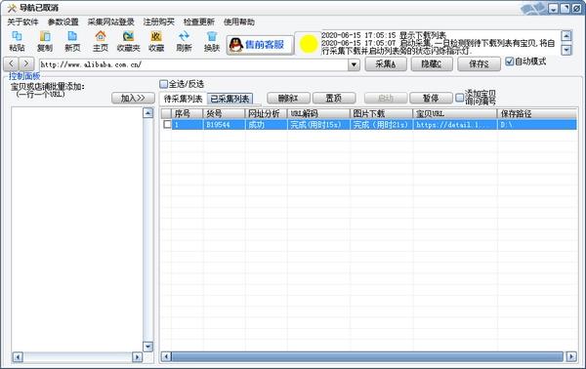Click the 暂停 pause button
This screenshot has width=586, height=369.
tap(431, 99)
